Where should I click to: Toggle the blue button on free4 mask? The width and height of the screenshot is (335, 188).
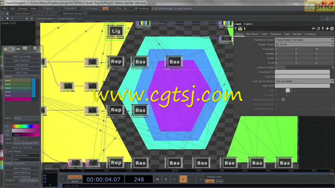pos(33,91)
